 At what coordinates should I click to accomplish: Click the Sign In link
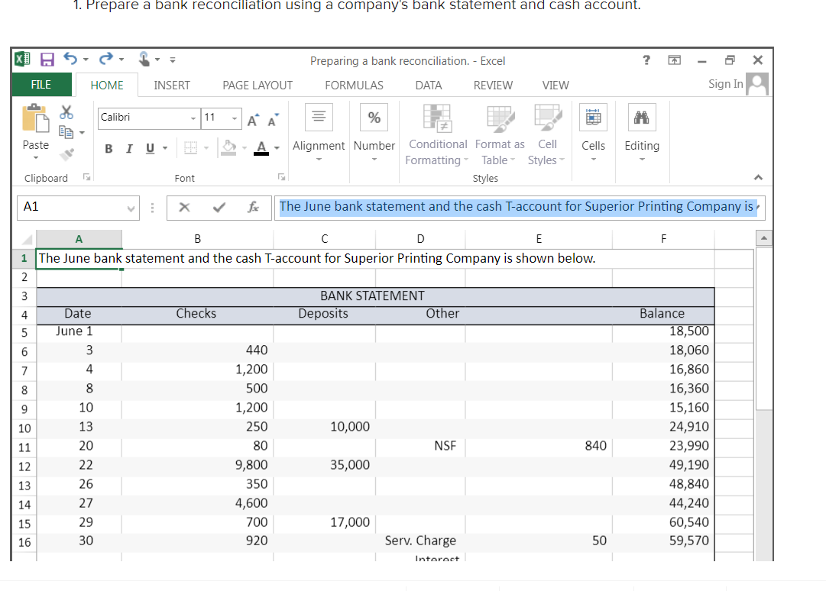tap(725, 84)
